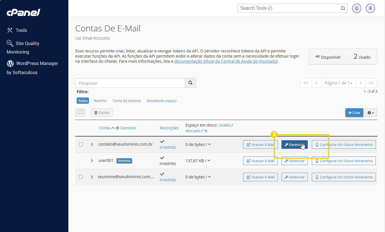
Task: Go to the first page (<<)
Action: pyautogui.click(x=306, y=83)
